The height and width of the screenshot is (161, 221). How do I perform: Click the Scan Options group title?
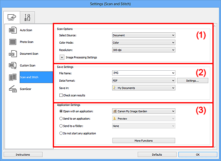pyautogui.click(x=65, y=29)
